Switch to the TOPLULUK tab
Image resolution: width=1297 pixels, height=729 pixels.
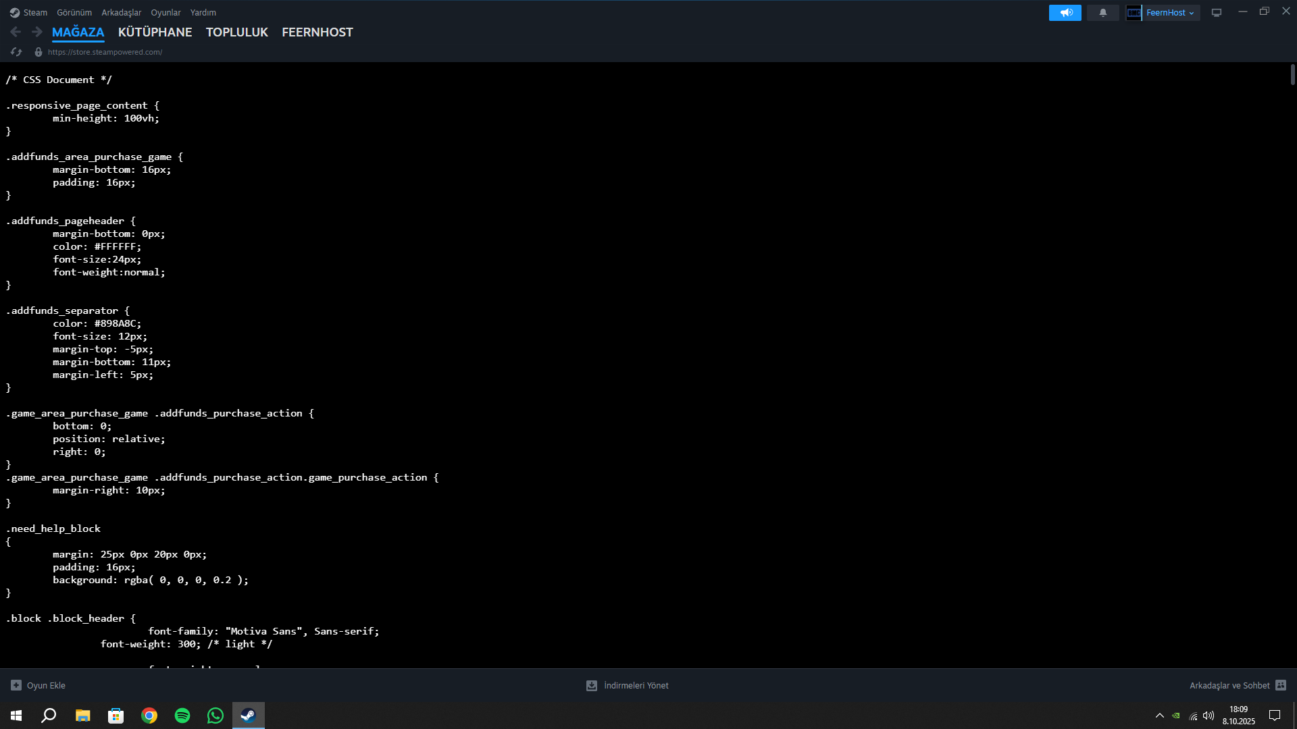(x=236, y=32)
